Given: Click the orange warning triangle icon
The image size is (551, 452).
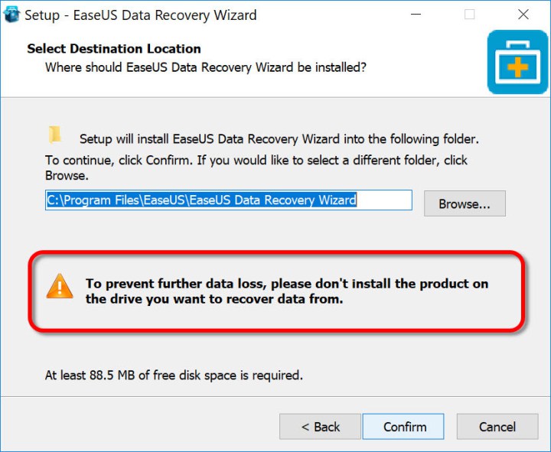Looking at the screenshot, I should pos(59,287).
